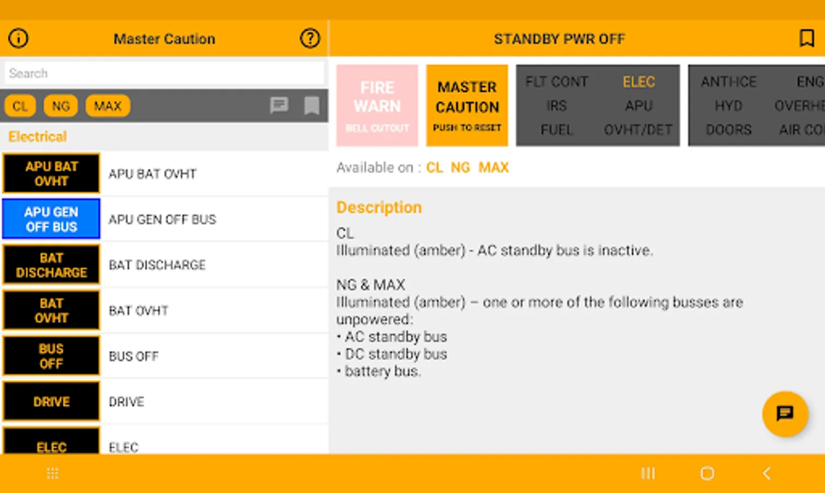Open the comments panel
Screen dimensions: 825x493
pyautogui.click(x=280, y=106)
